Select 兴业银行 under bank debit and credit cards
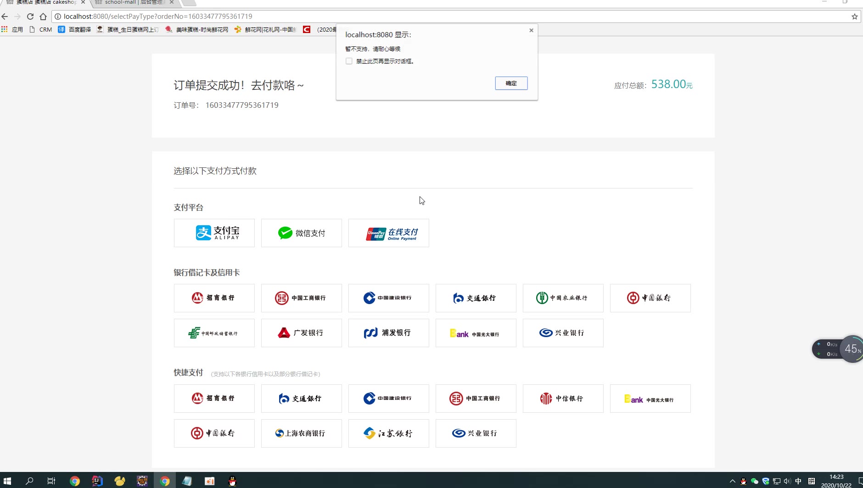 (x=563, y=333)
